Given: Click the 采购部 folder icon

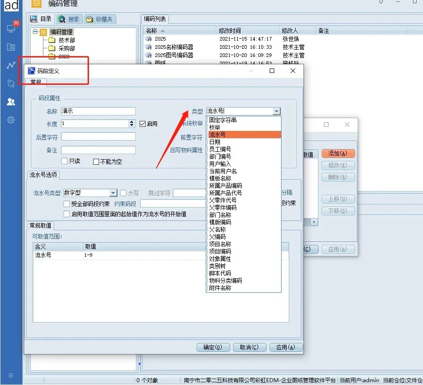Looking at the screenshot, I should click(x=52, y=48).
